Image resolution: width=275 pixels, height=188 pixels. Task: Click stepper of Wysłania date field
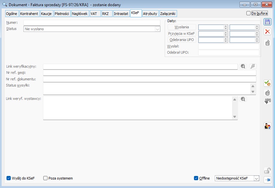[226, 27]
